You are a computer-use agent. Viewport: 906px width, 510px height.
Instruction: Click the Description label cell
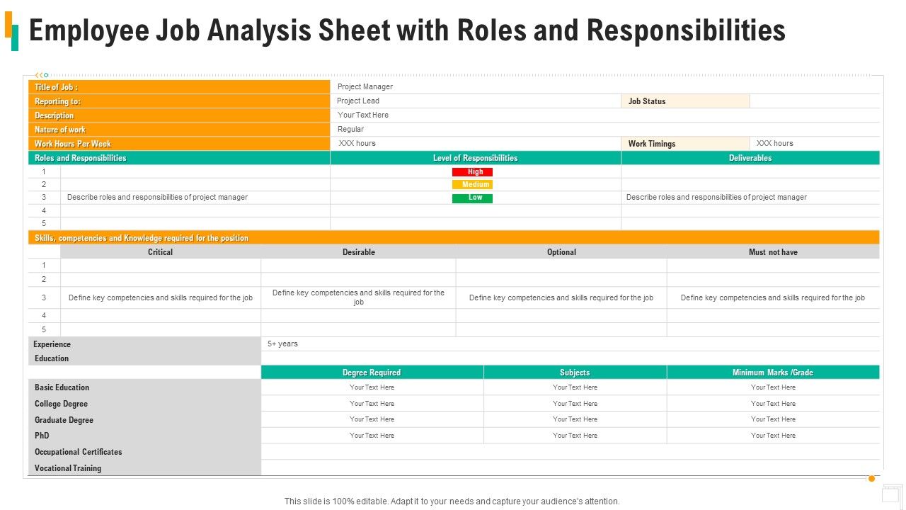pos(179,115)
